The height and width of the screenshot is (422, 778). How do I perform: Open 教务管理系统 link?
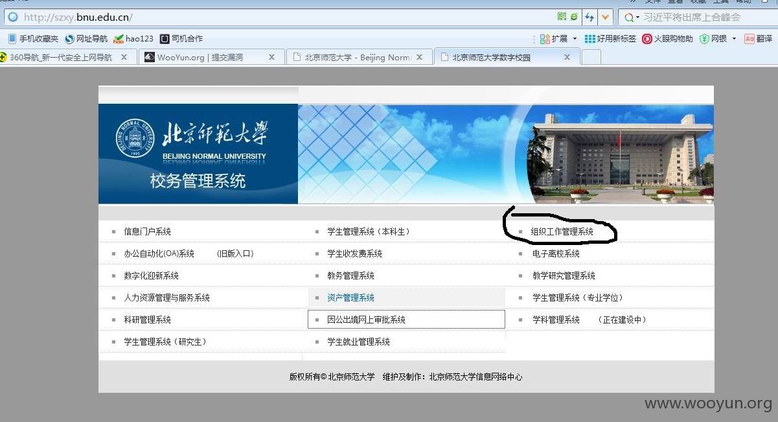point(350,275)
